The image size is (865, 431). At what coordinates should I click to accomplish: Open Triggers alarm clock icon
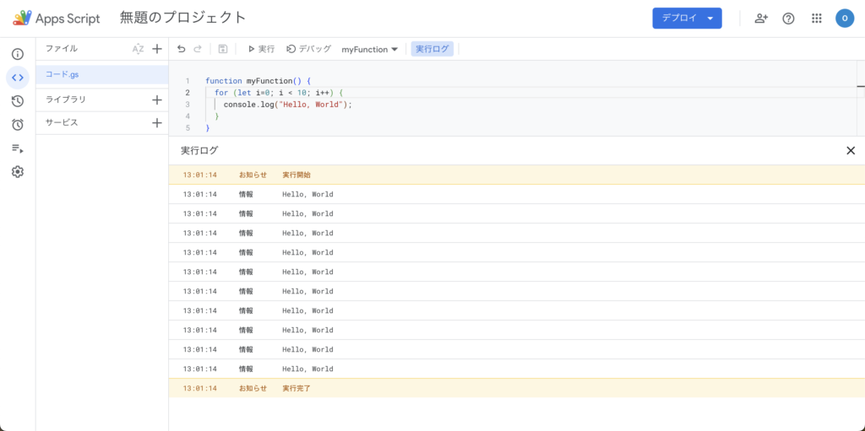pyautogui.click(x=17, y=125)
